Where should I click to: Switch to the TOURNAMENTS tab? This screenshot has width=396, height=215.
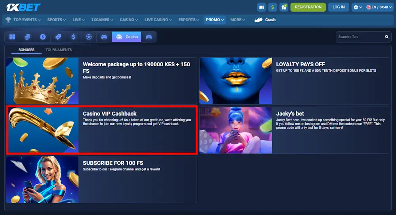click(x=59, y=50)
